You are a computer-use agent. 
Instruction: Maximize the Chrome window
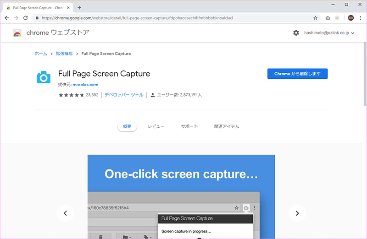click(x=346, y=5)
